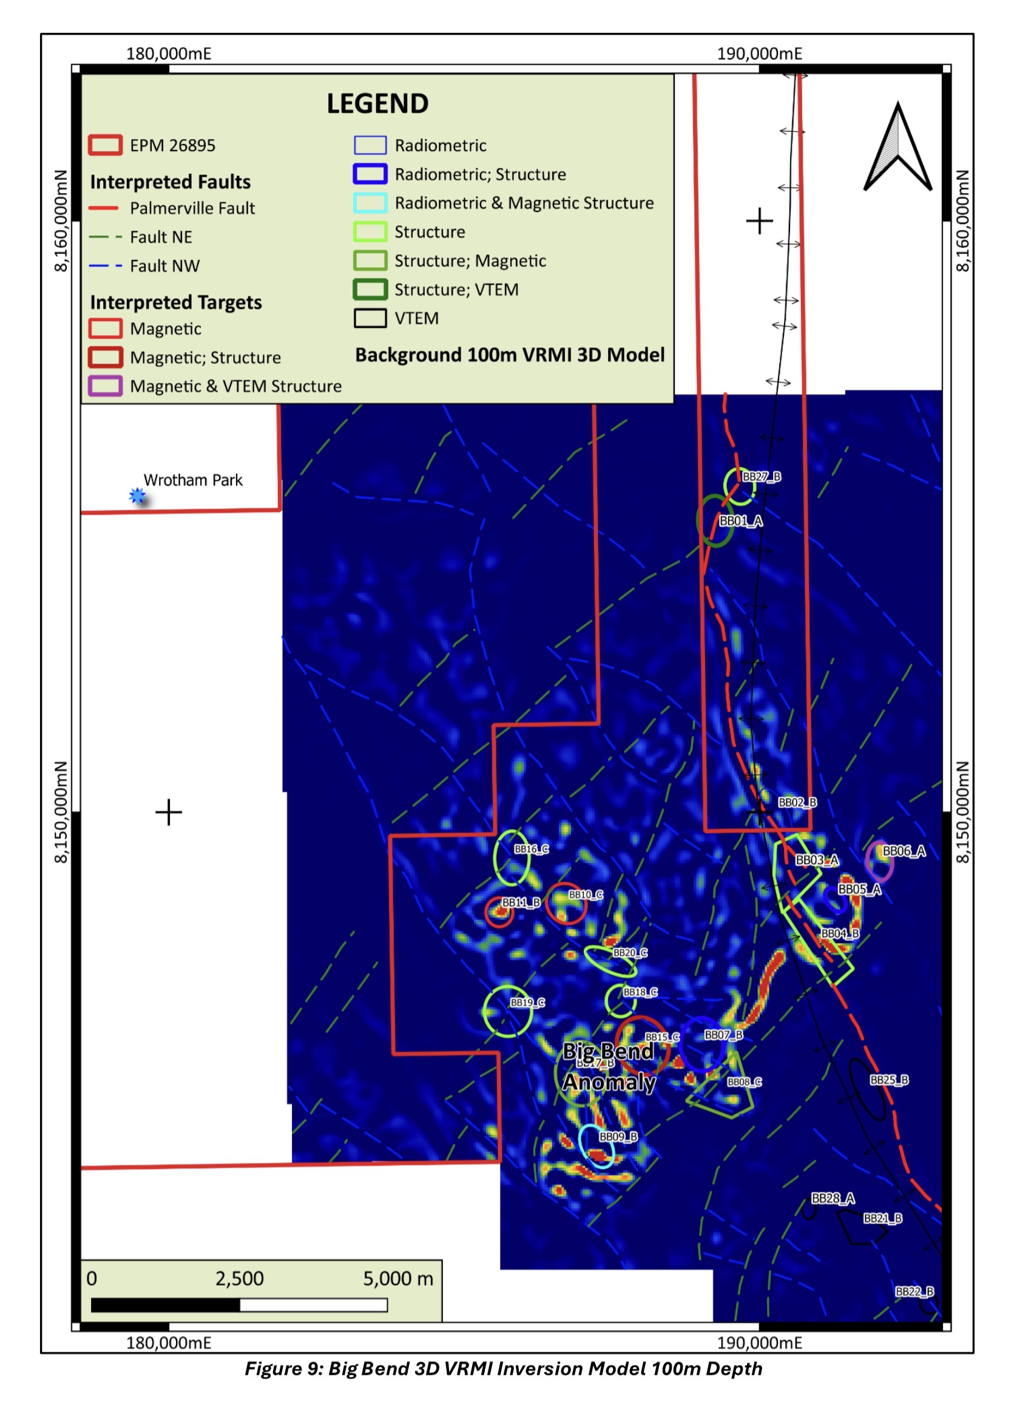1017x1407 pixels.
Task: Click the crosshair marker left of the map
Action: (x=169, y=812)
